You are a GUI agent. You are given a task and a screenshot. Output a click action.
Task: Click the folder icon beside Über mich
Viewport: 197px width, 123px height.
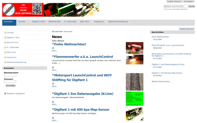5,52
